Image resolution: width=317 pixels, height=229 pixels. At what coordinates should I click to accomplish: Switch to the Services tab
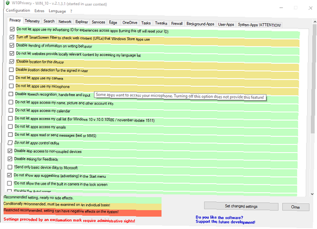click(98, 22)
